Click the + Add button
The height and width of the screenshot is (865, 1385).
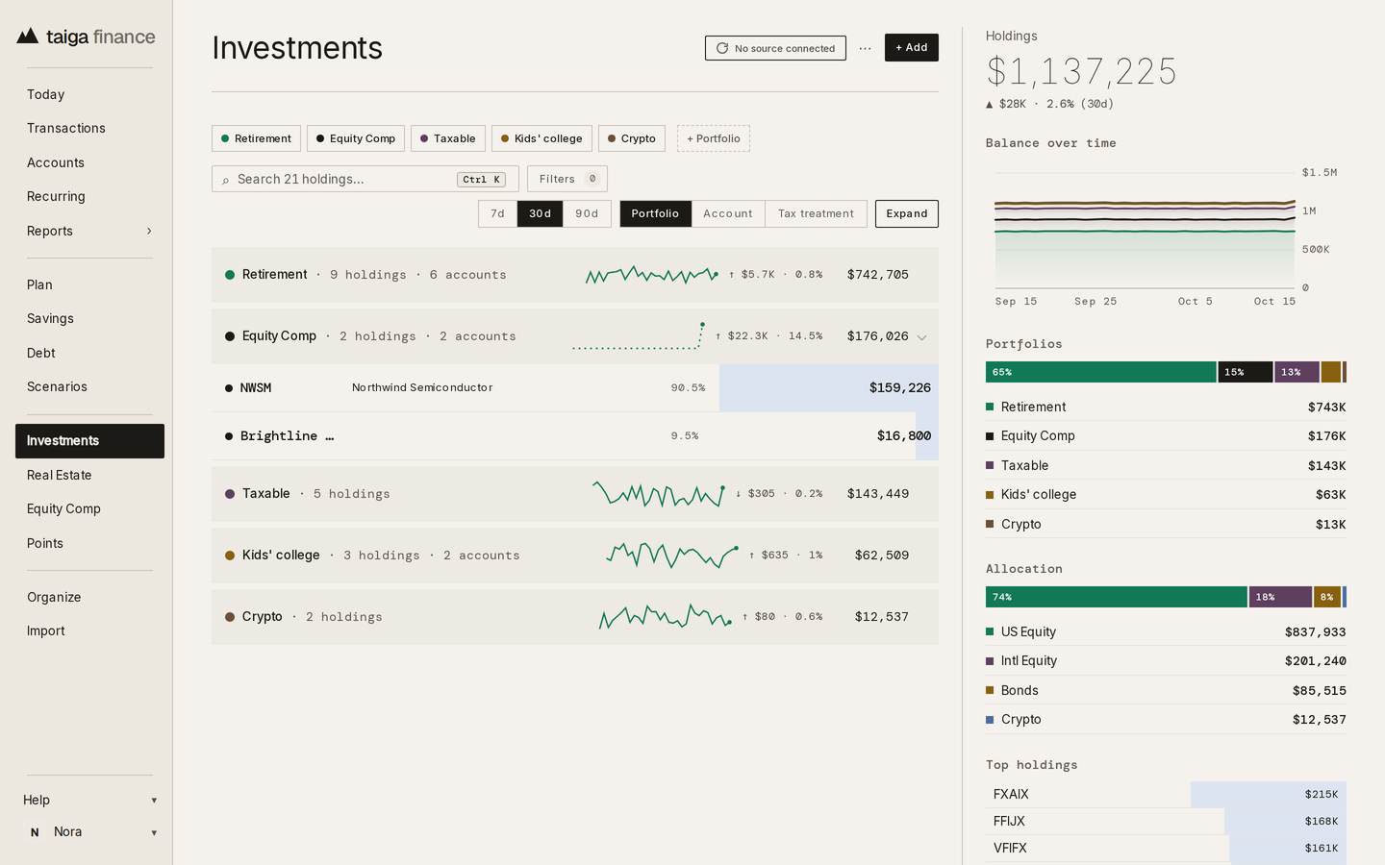pyautogui.click(x=912, y=48)
